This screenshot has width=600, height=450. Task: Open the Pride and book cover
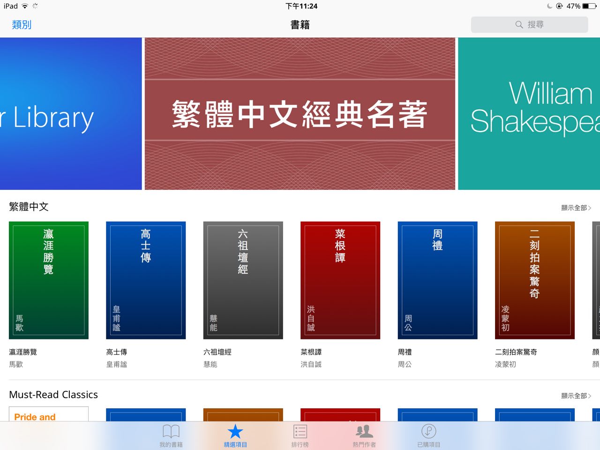pyautogui.click(x=49, y=414)
